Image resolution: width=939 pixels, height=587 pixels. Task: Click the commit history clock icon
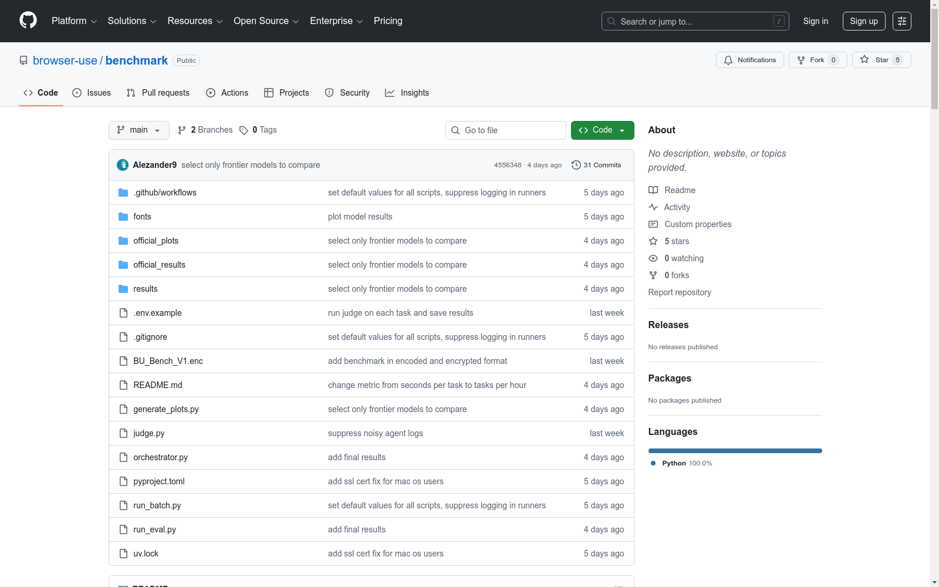(576, 165)
